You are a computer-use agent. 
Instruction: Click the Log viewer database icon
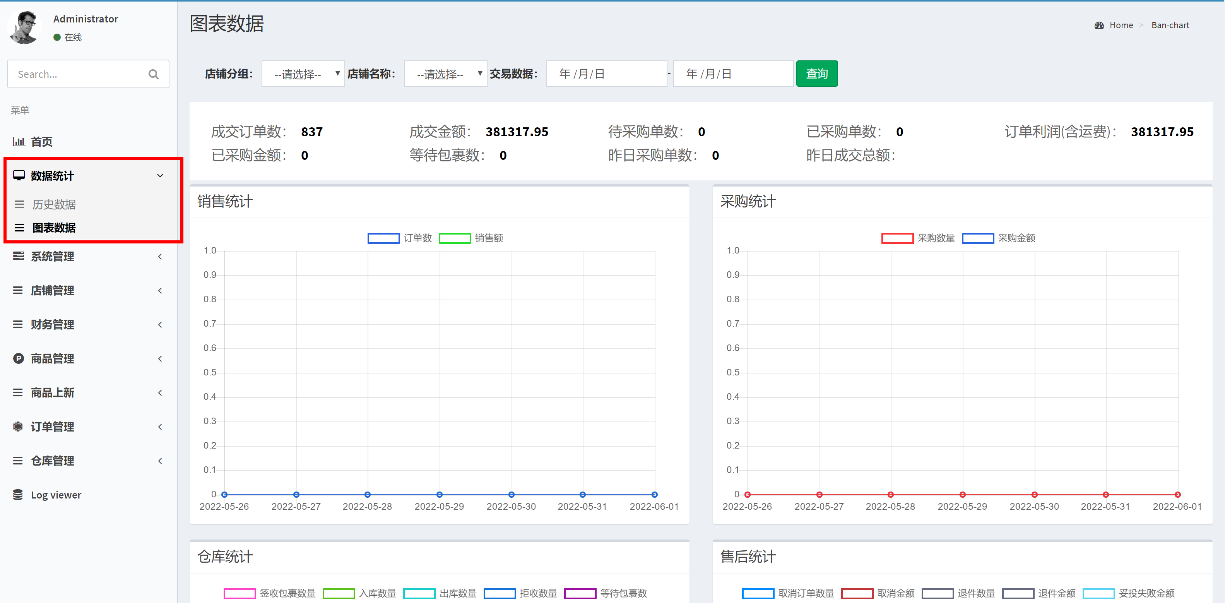coord(18,495)
